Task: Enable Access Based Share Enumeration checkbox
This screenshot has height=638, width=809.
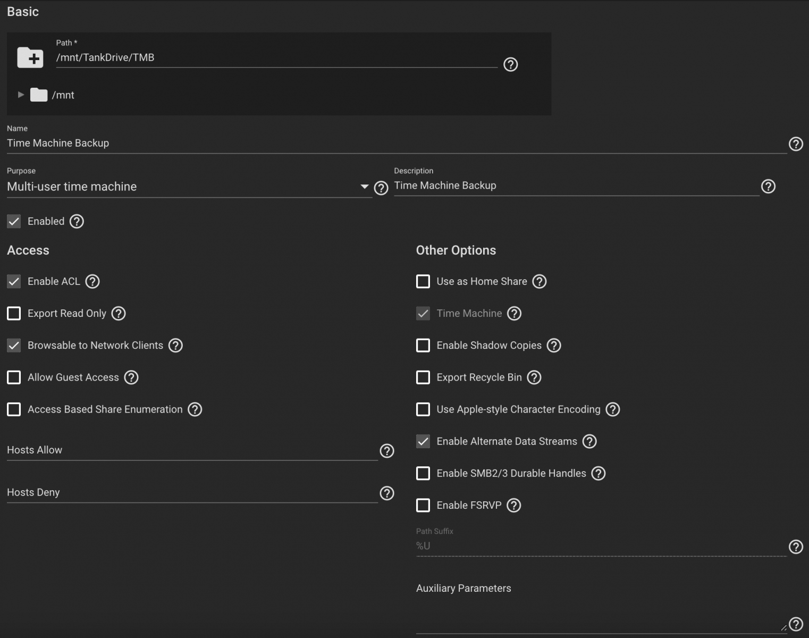Action: pos(14,409)
